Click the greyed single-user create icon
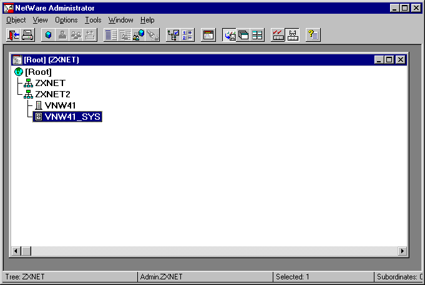This screenshot has width=425, height=285. pos(62,35)
